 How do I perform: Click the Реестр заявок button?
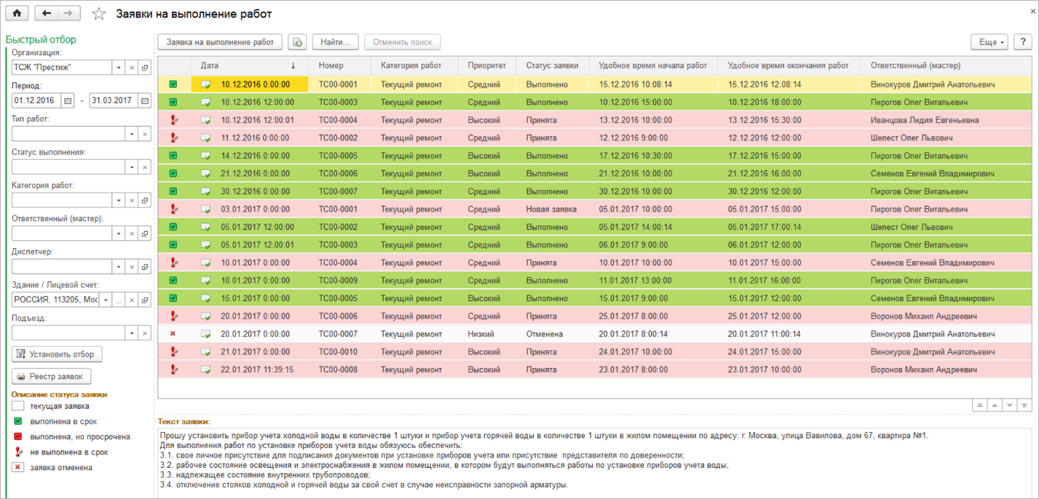52,377
